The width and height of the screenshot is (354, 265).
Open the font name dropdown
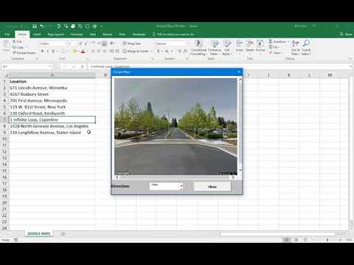click(66, 43)
